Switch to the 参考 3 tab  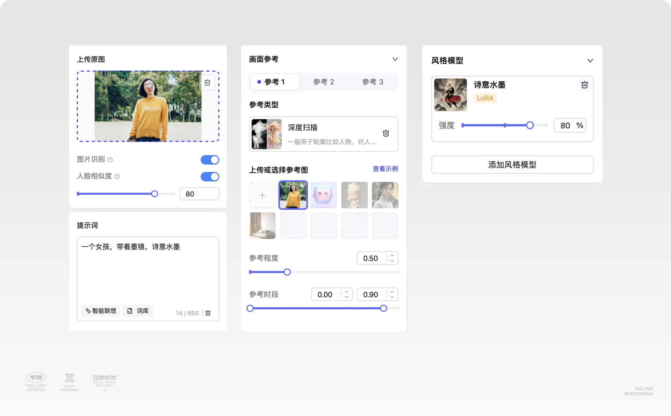[x=373, y=82]
